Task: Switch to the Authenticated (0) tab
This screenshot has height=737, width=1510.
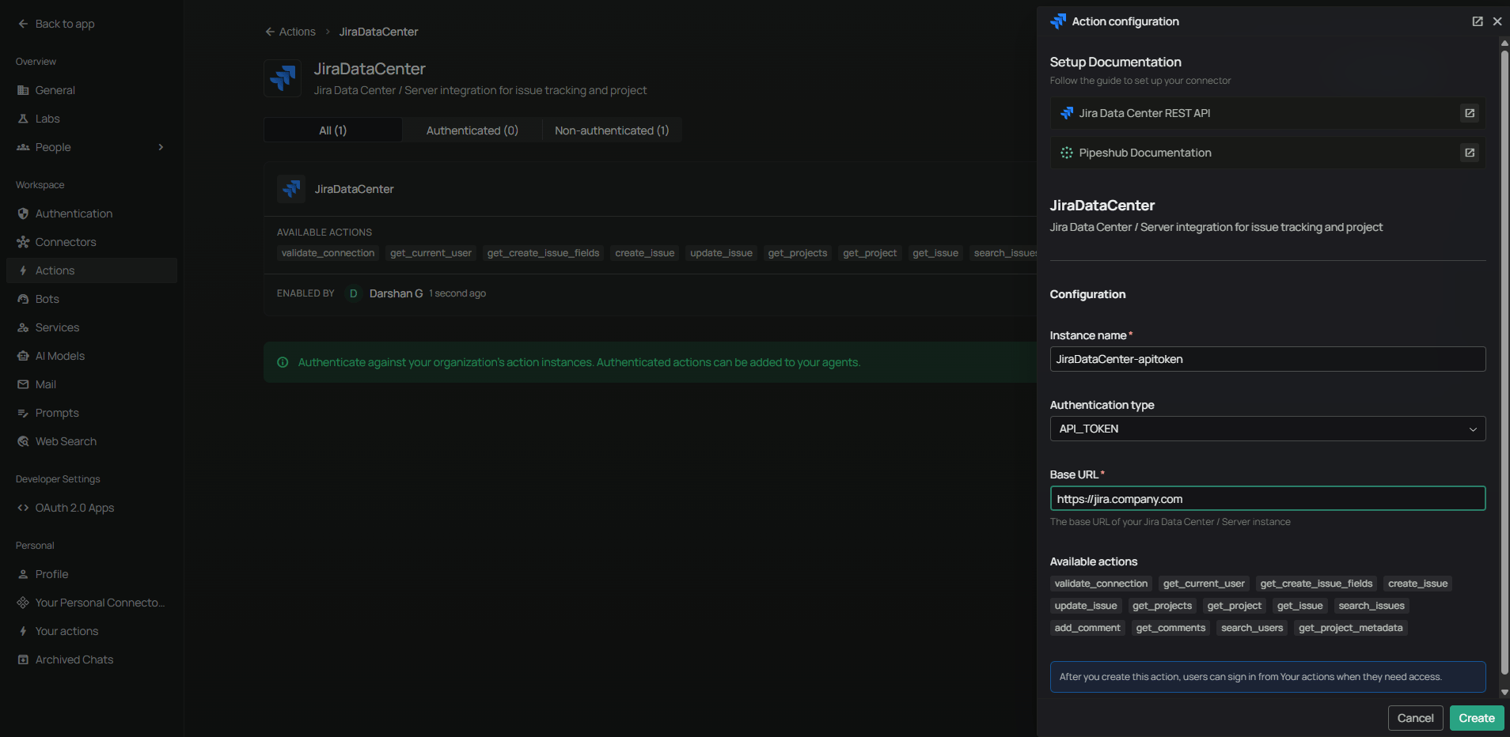Action: 472,130
